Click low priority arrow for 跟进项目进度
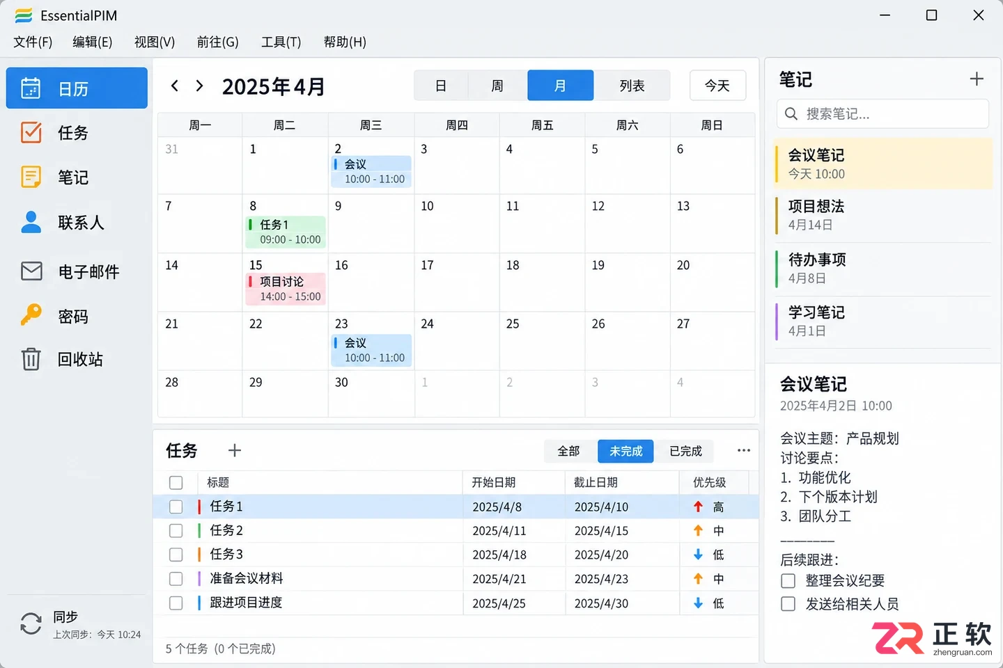 coord(698,603)
